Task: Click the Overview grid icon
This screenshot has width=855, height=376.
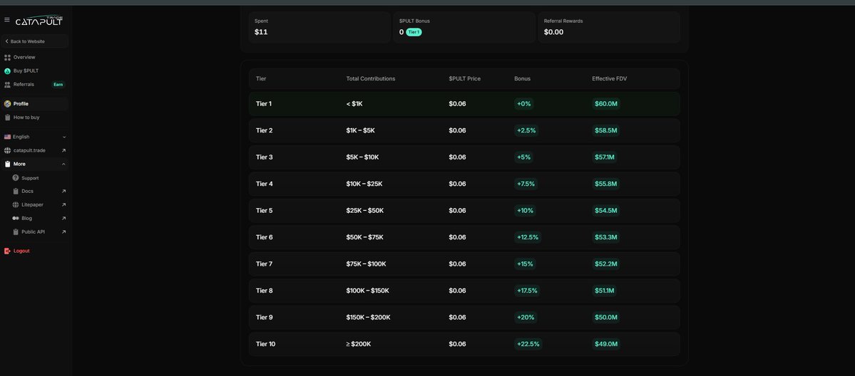Action: point(8,57)
